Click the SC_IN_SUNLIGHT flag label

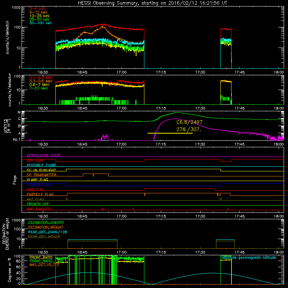tap(41, 170)
